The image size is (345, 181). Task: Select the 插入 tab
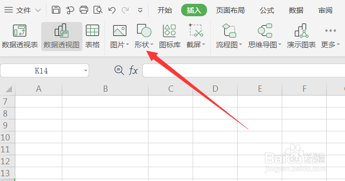pos(194,10)
